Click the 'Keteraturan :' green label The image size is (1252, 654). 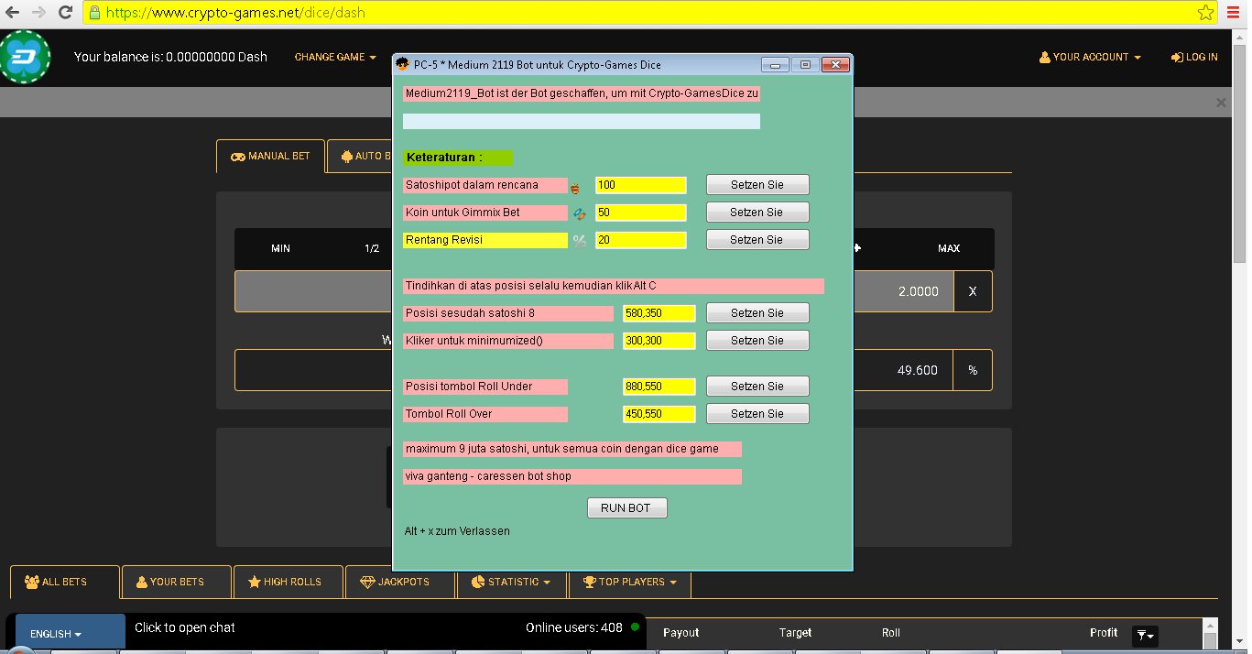458,158
